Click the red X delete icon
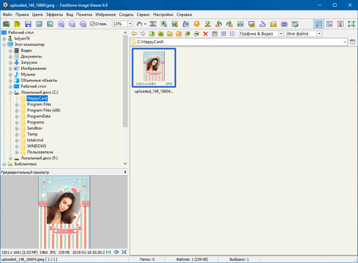This screenshot has height=263, width=358. pos(205,34)
